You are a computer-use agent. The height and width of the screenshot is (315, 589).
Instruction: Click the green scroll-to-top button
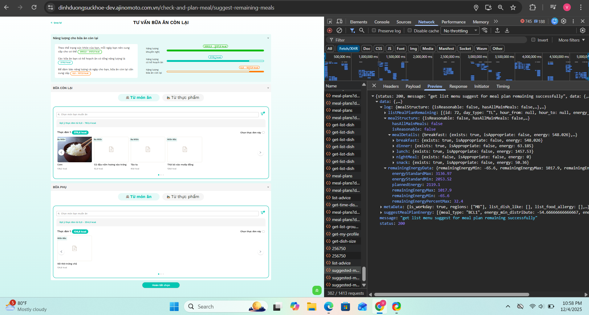click(x=317, y=290)
